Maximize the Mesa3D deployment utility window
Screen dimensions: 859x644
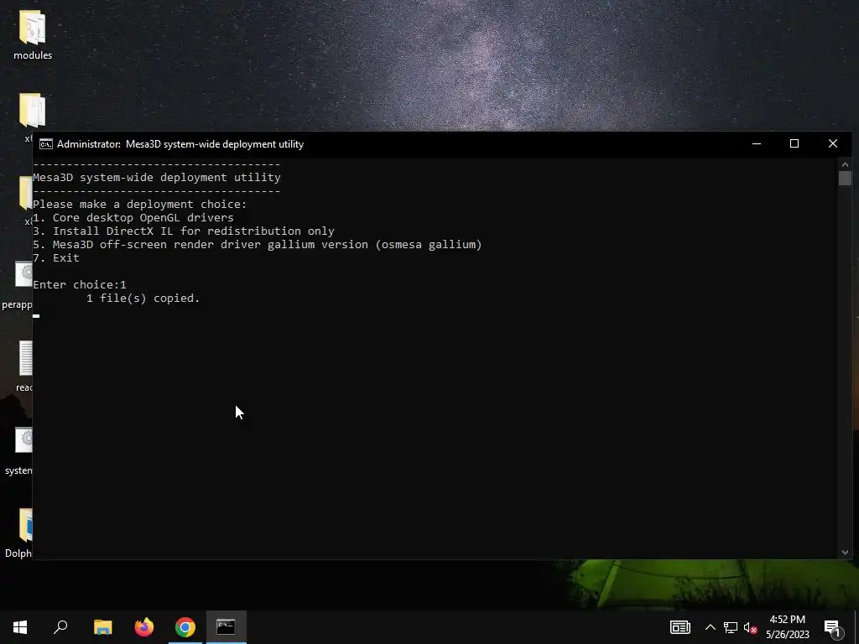pos(794,144)
